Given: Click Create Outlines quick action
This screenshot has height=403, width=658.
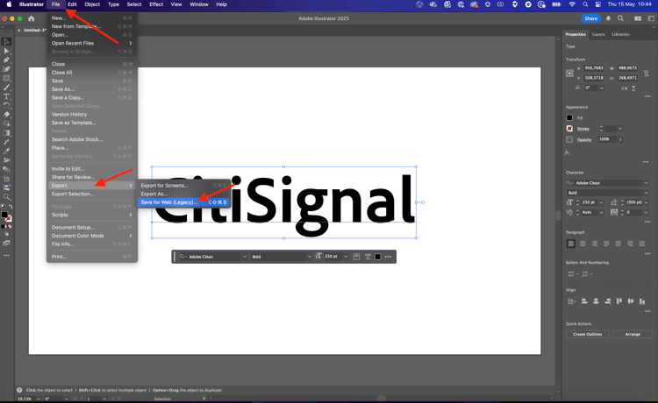Looking at the screenshot, I should [588, 335].
